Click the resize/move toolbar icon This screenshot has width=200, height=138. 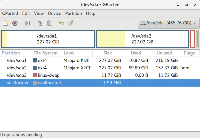pos(27,23)
